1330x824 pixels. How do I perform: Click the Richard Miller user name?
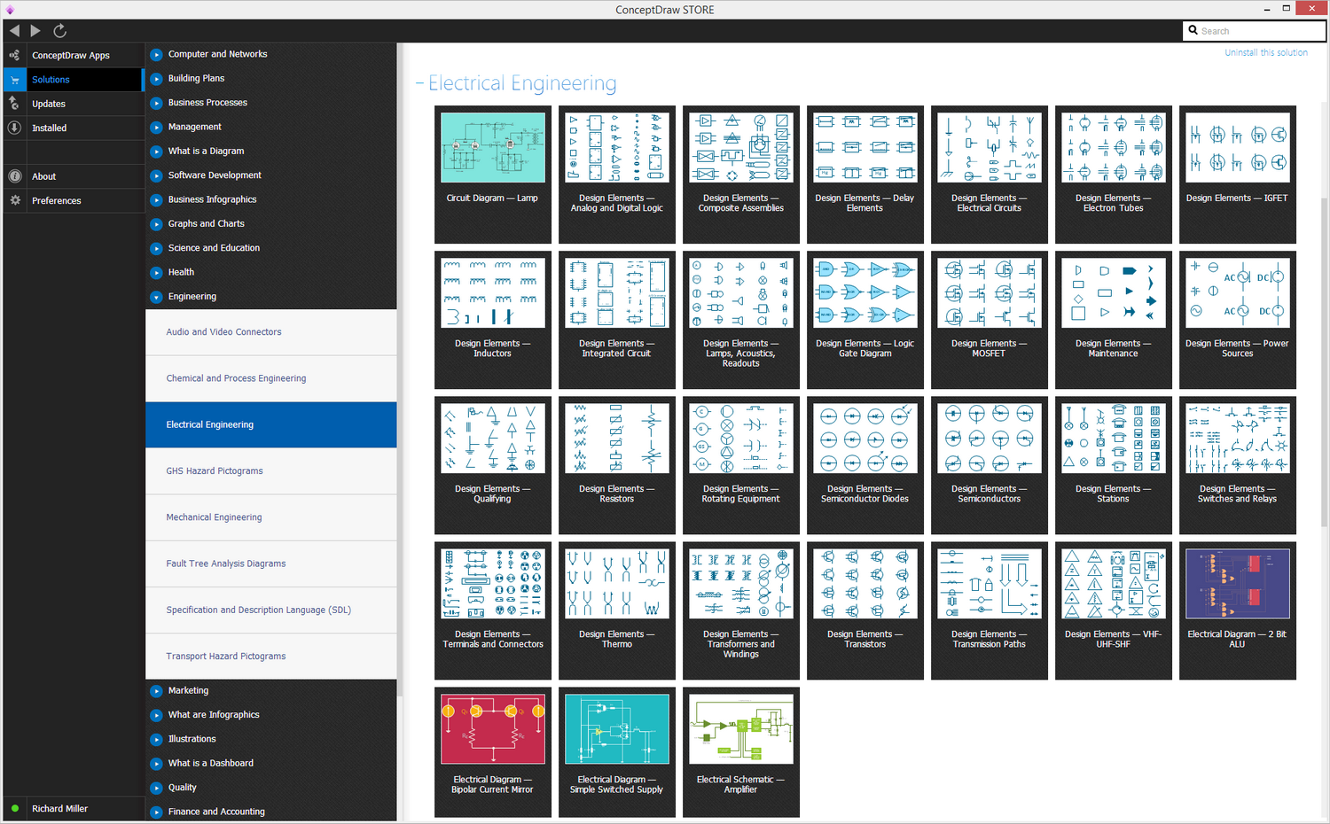59,808
